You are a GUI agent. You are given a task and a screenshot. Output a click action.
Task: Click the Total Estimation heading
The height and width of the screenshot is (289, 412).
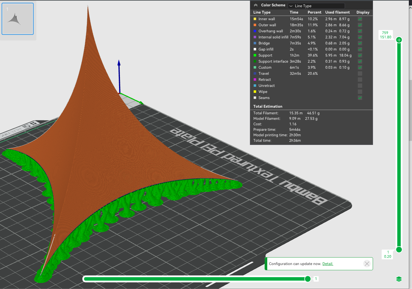(268, 107)
